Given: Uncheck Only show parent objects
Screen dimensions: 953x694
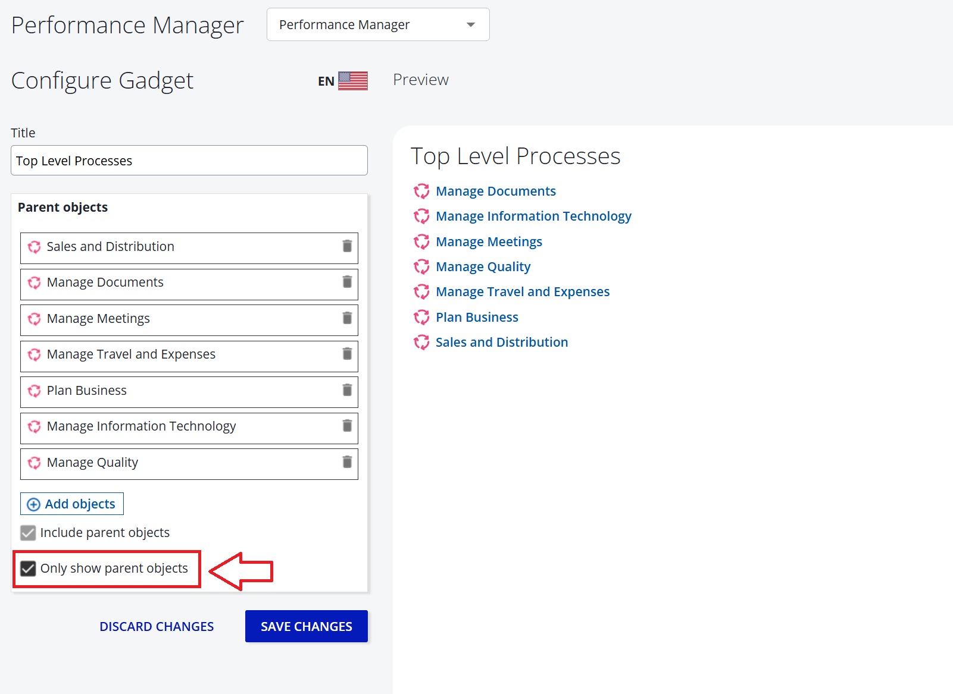Looking at the screenshot, I should click(x=28, y=569).
